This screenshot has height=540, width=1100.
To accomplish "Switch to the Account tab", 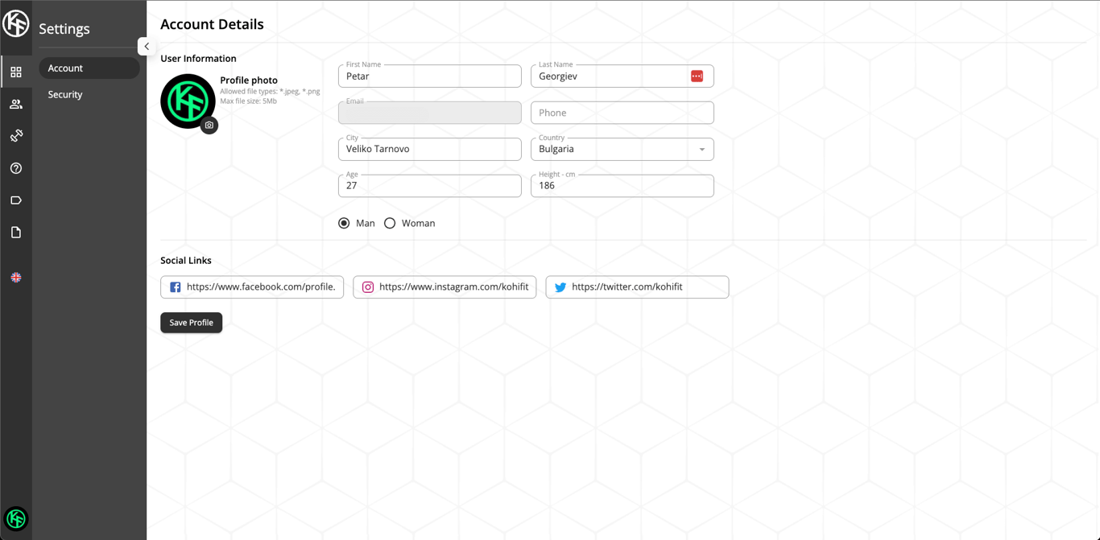I will click(65, 68).
